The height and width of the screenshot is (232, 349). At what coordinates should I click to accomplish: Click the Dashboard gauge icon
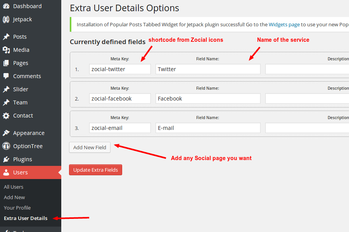(x=6, y=6)
